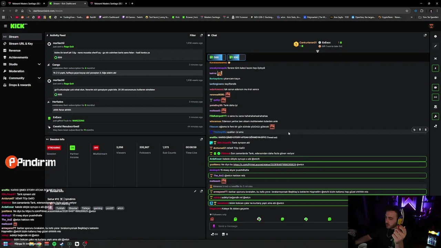Show hidden bookmarks with the overflow chevron
The width and height of the screenshot is (441, 248).
(x=411, y=17)
